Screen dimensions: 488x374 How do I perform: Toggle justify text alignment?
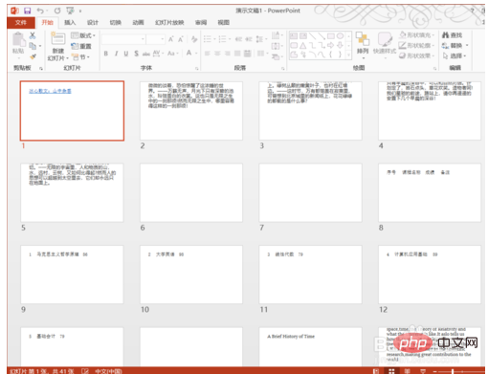(237, 54)
